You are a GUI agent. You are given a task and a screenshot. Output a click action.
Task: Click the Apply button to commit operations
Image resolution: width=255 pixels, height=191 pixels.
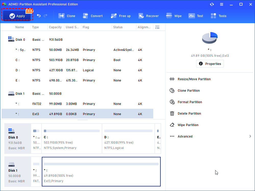[17, 16]
